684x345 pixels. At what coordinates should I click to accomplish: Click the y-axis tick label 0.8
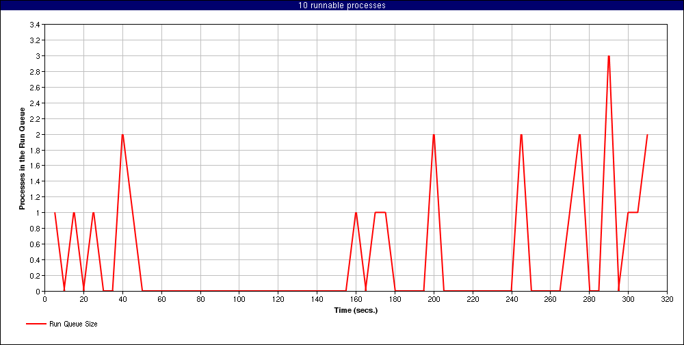(x=36, y=229)
